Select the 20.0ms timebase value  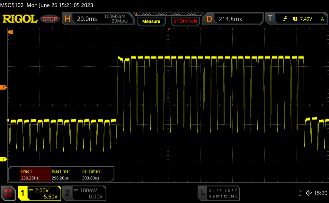(x=87, y=19)
